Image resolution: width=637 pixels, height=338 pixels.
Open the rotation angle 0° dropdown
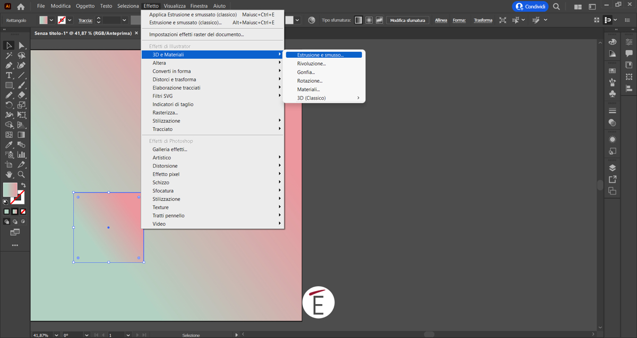click(87, 335)
